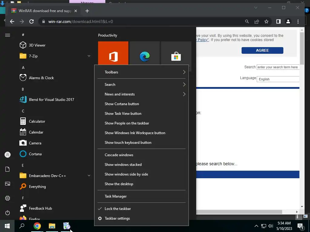Toggle Show Task View button
310x232 pixels.
point(142,114)
